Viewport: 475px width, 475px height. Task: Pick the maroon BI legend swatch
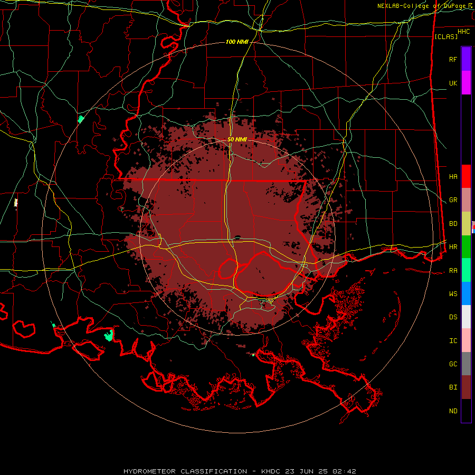click(x=466, y=387)
